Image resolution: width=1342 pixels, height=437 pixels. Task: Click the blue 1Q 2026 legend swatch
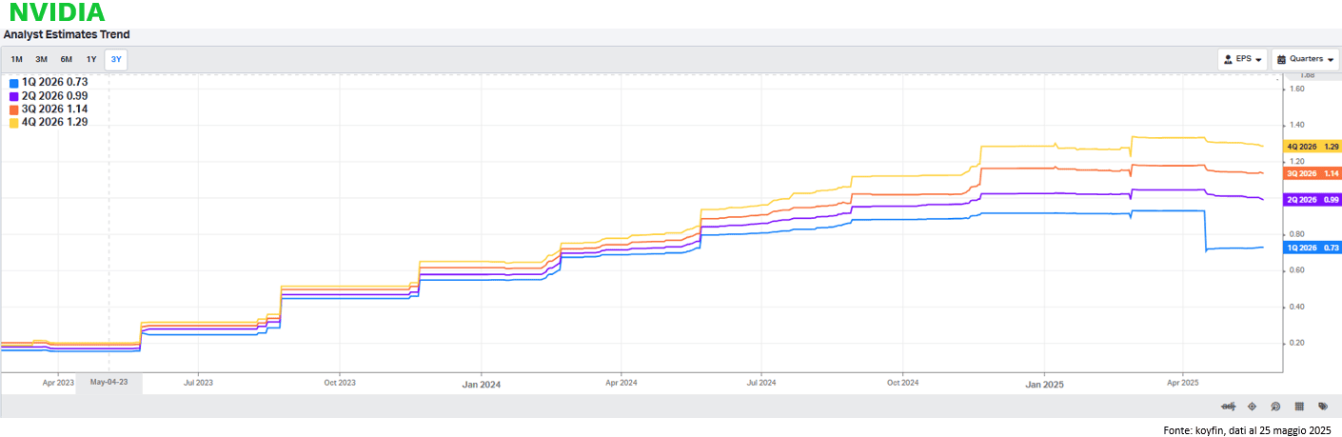coord(13,83)
